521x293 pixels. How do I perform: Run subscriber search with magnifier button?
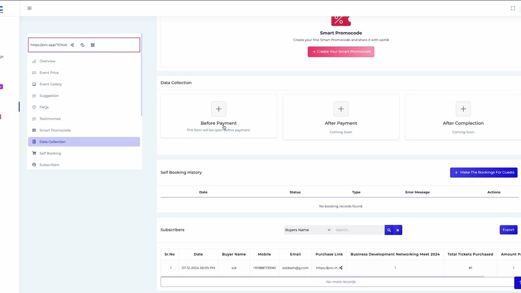point(389,230)
